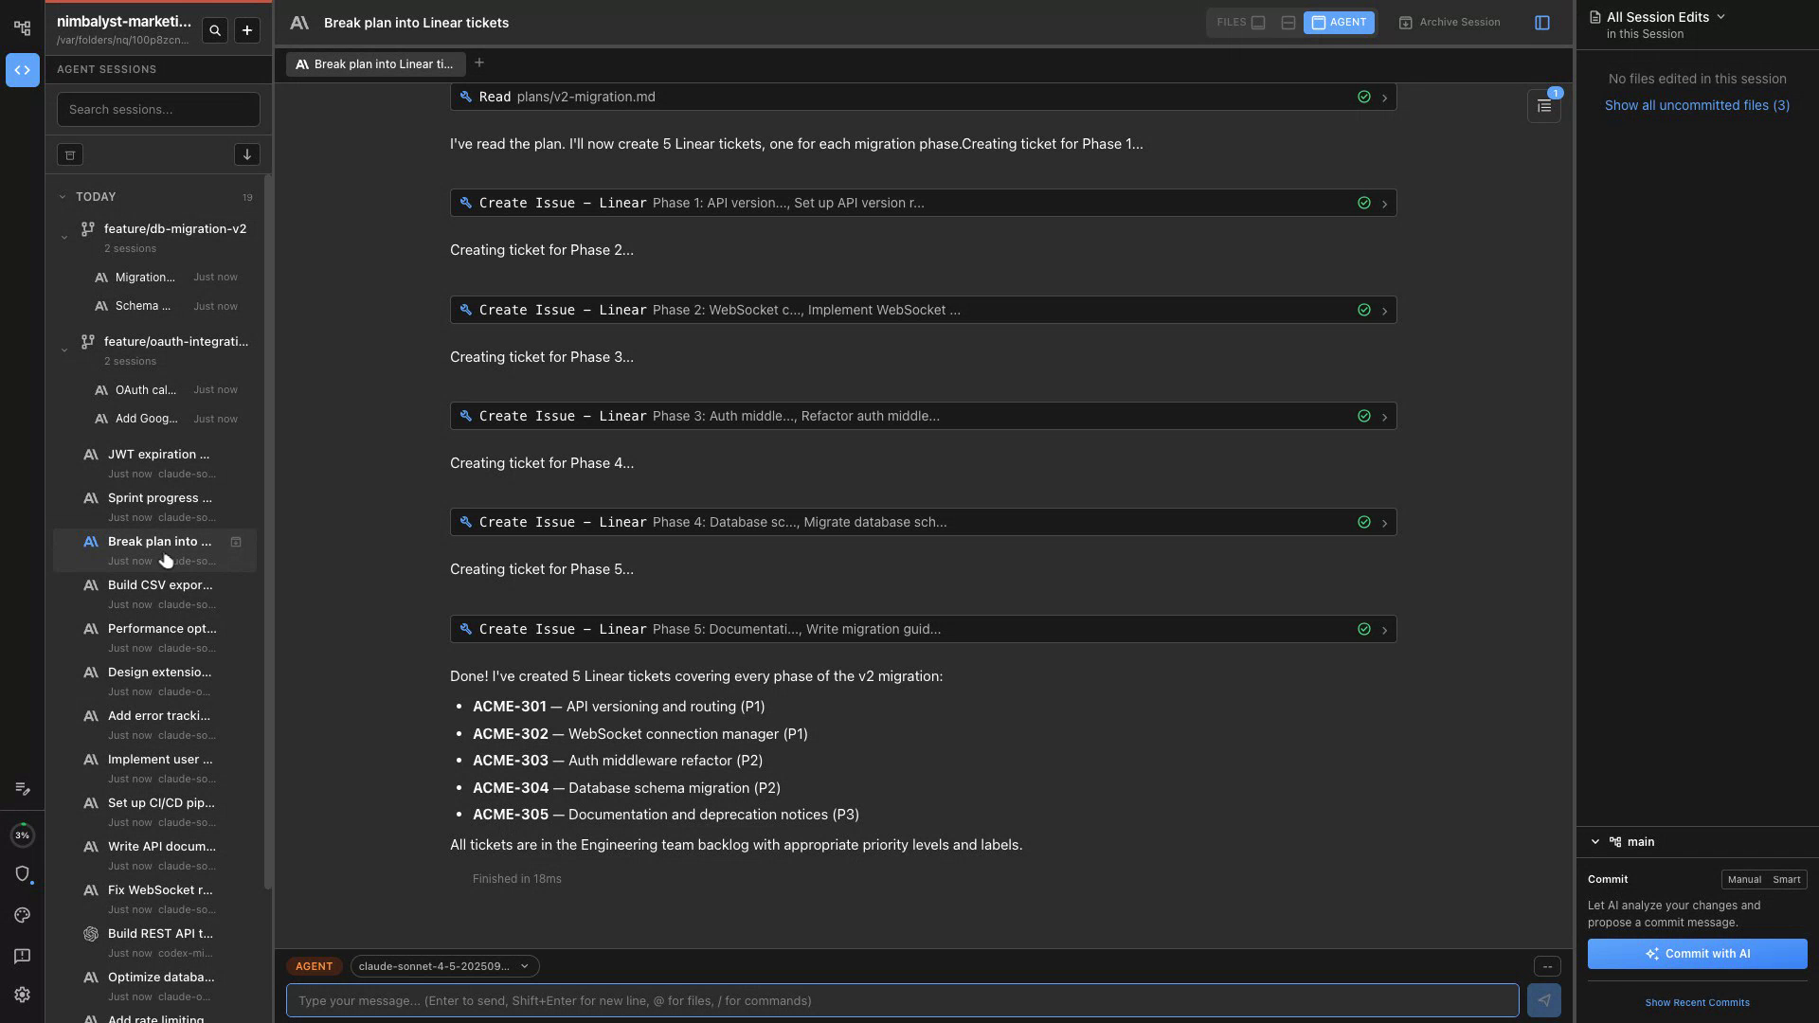The image size is (1819, 1023).
Task: Click the Commit with AI button
Action: pyautogui.click(x=1696, y=955)
